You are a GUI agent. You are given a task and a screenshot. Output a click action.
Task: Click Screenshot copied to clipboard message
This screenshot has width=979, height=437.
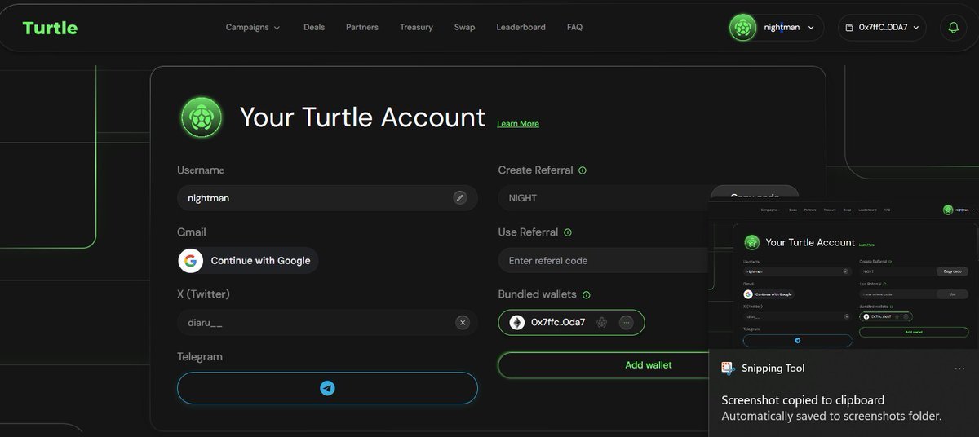click(803, 400)
